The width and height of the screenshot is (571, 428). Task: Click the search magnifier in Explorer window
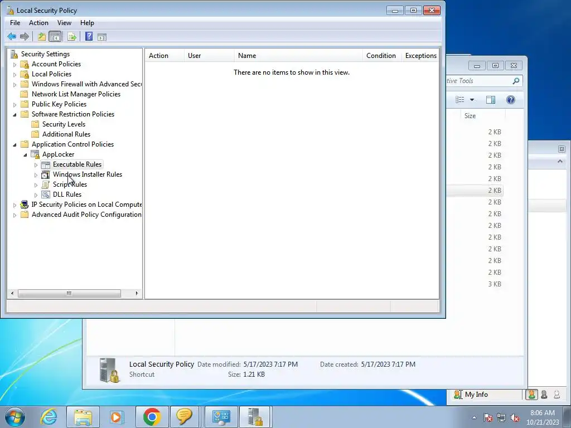pyautogui.click(x=516, y=81)
